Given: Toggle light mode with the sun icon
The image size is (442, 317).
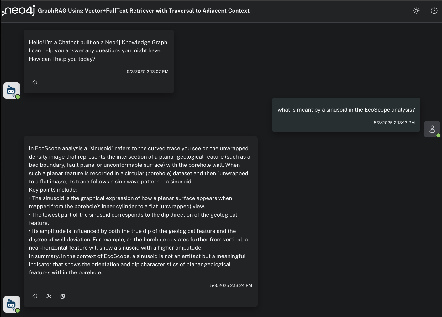Looking at the screenshot, I should pyautogui.click(x=416, y=10).
